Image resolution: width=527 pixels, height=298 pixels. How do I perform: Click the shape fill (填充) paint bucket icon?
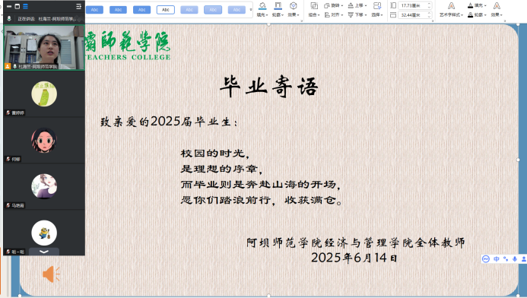tap(262, 6)
